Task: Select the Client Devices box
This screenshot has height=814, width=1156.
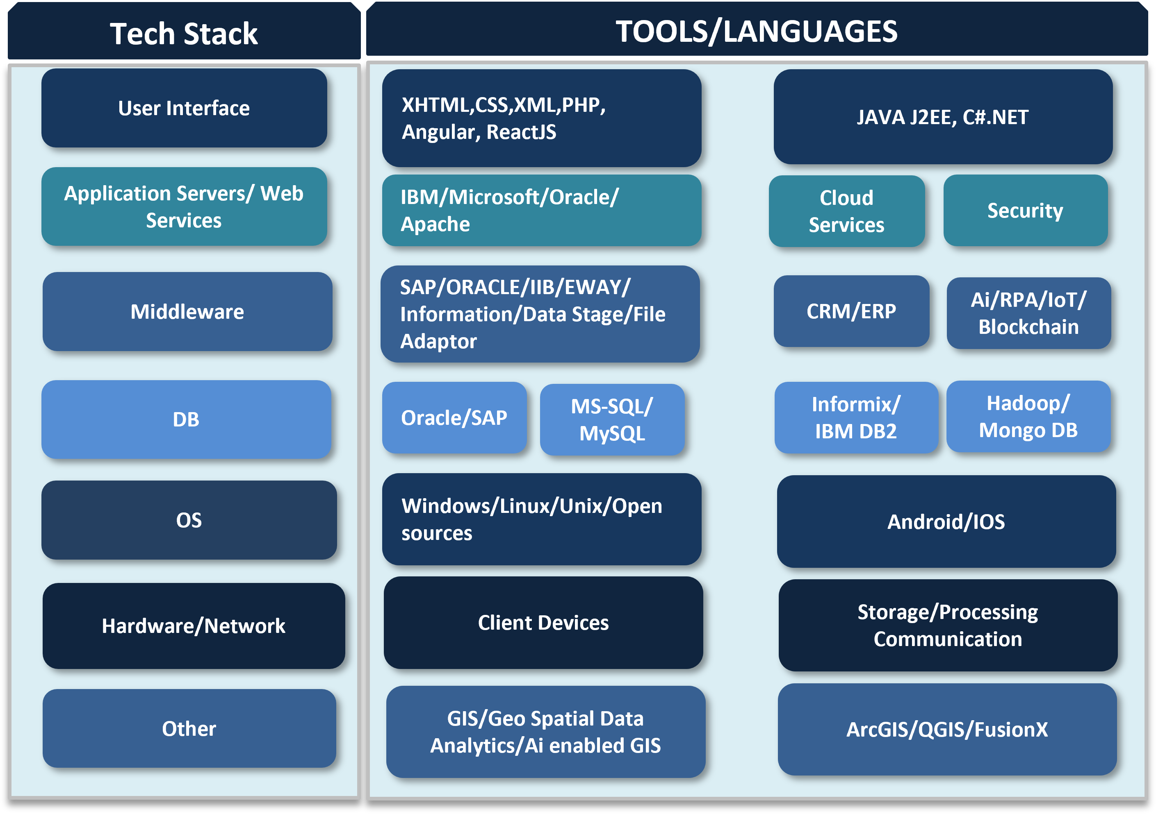Action: 543,623
